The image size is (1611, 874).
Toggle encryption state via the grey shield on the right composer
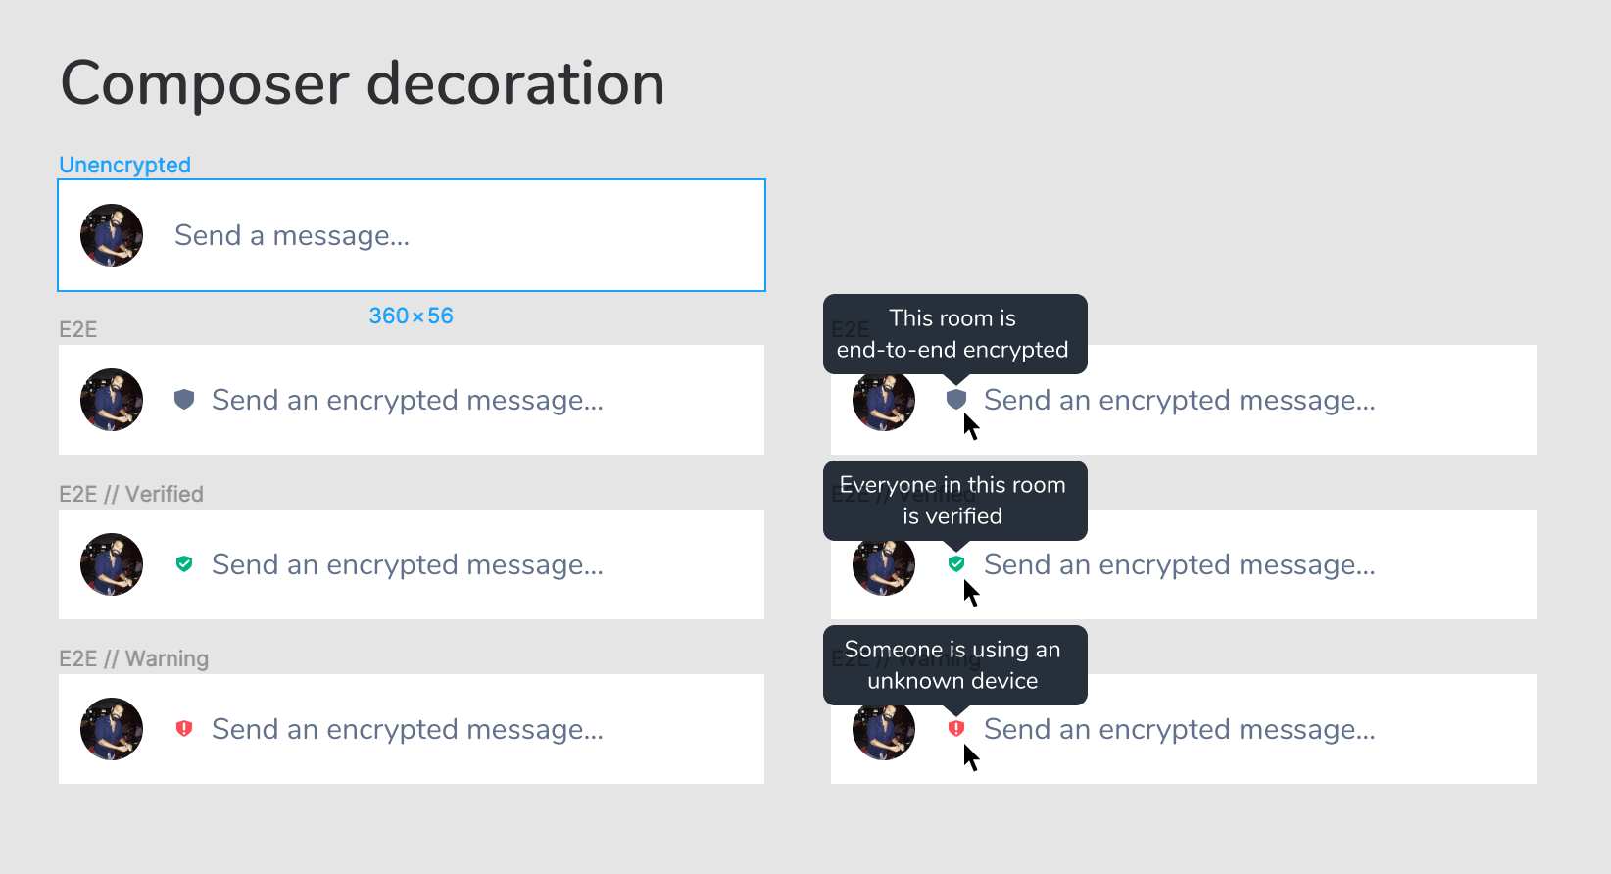[x=956, y=400]
